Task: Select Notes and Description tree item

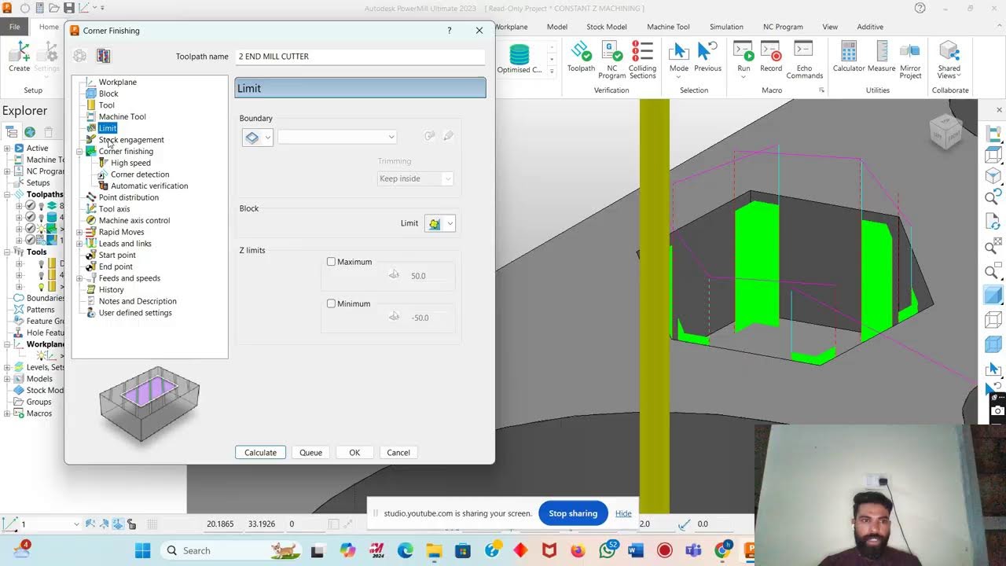Action: click(138, 301)
